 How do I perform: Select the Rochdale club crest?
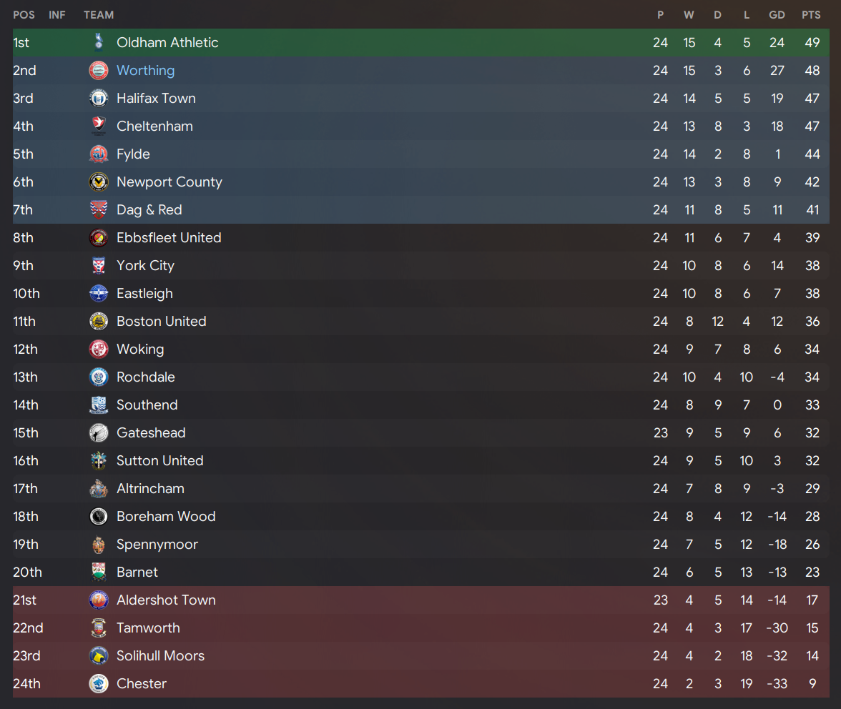[x=99, y=377]
